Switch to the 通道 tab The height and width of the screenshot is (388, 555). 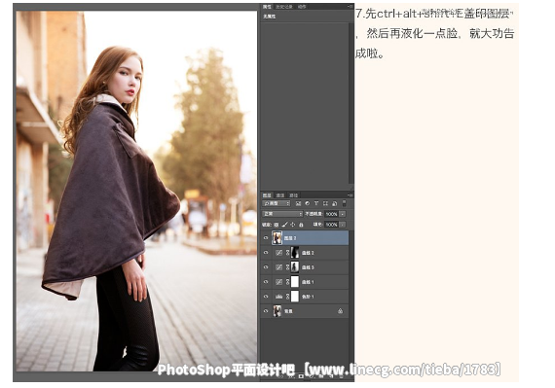pos(280,195)
